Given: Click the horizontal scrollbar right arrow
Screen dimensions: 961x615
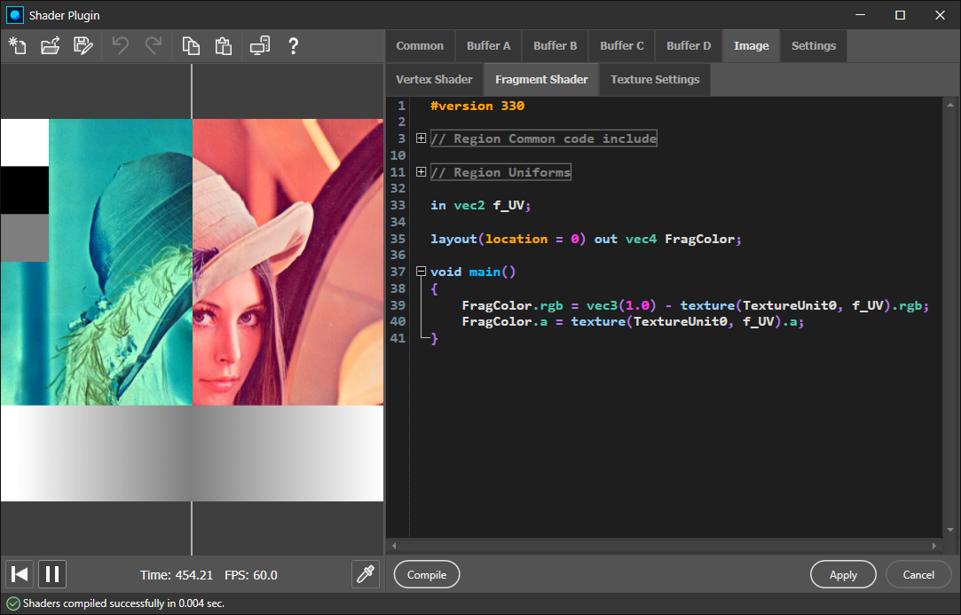Looking at the screenshot, I should coord(934,545).
